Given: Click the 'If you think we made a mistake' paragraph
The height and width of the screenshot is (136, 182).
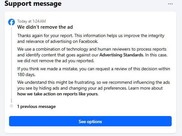Looking at the screenshot, I should pyautogui.click(x=93, y=72).
